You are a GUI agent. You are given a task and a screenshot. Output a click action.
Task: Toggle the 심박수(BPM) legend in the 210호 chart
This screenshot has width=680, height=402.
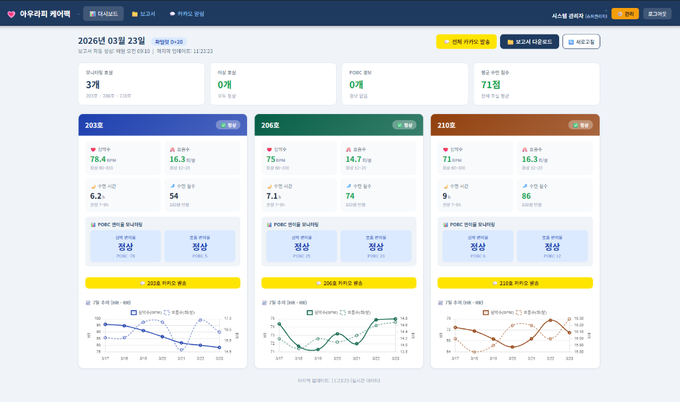pos(499,312)
